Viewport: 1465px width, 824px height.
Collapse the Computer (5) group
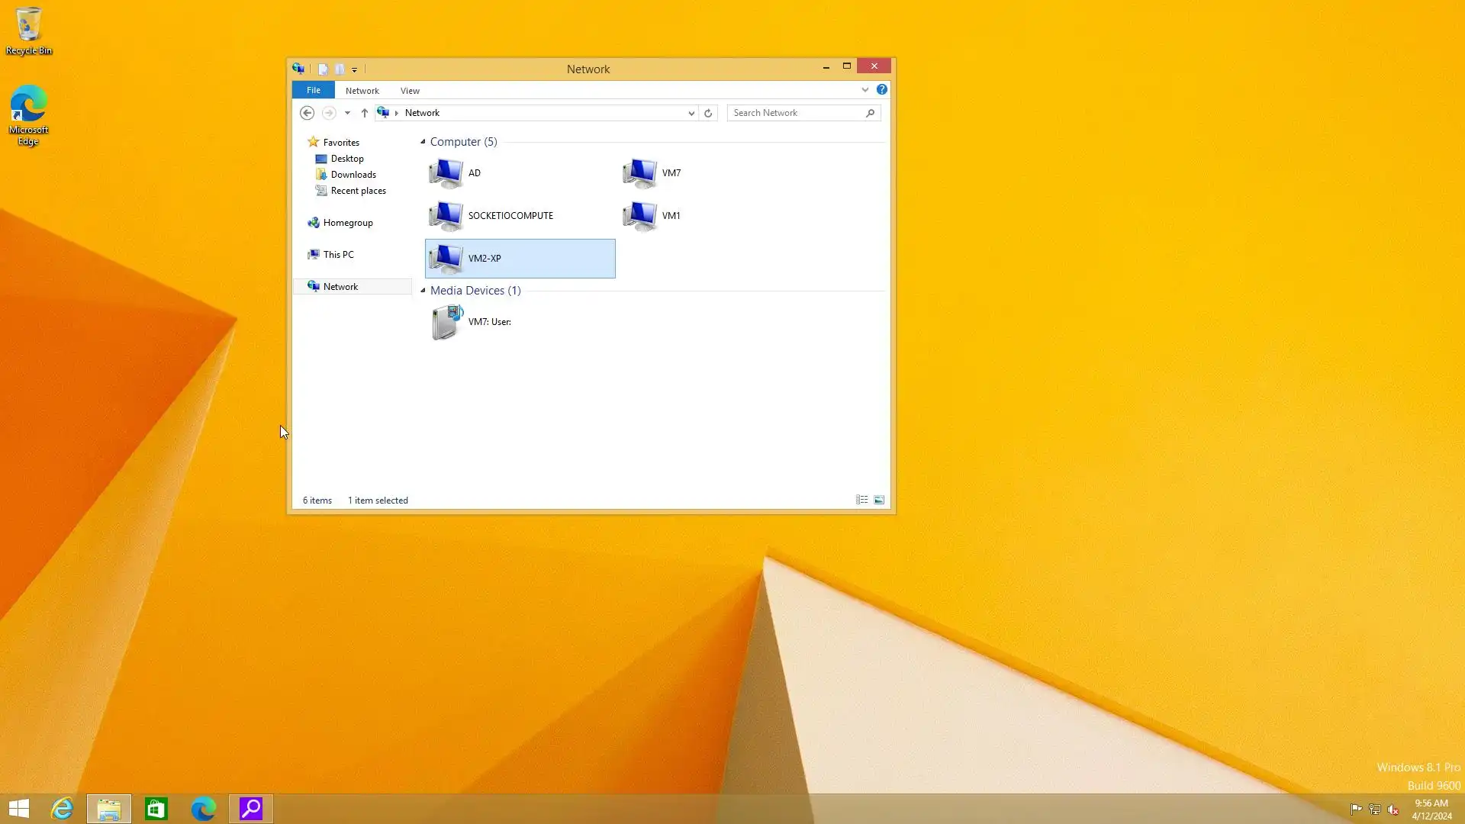click(423, 142)
